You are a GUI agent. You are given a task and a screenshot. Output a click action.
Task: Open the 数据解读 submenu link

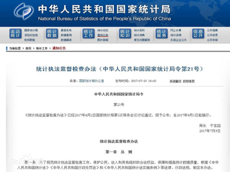pyautogui.click(x=66, y=40)
